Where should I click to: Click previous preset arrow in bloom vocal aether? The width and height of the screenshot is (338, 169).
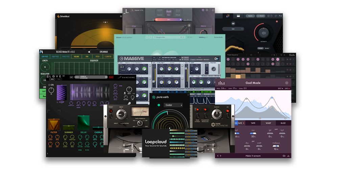coord(147,37)
